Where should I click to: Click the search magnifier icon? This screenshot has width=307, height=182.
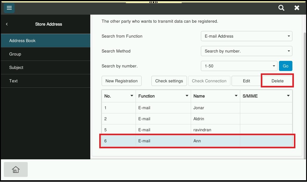tap(281, 8)
